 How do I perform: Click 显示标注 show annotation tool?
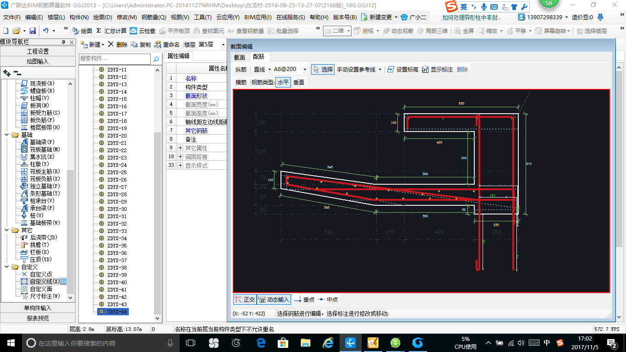click(x=437, y=69)
